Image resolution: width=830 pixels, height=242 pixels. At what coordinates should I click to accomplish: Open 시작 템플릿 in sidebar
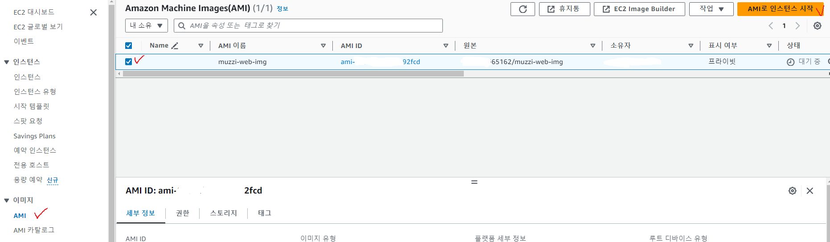pyautogui.click(x=32, y=106)
